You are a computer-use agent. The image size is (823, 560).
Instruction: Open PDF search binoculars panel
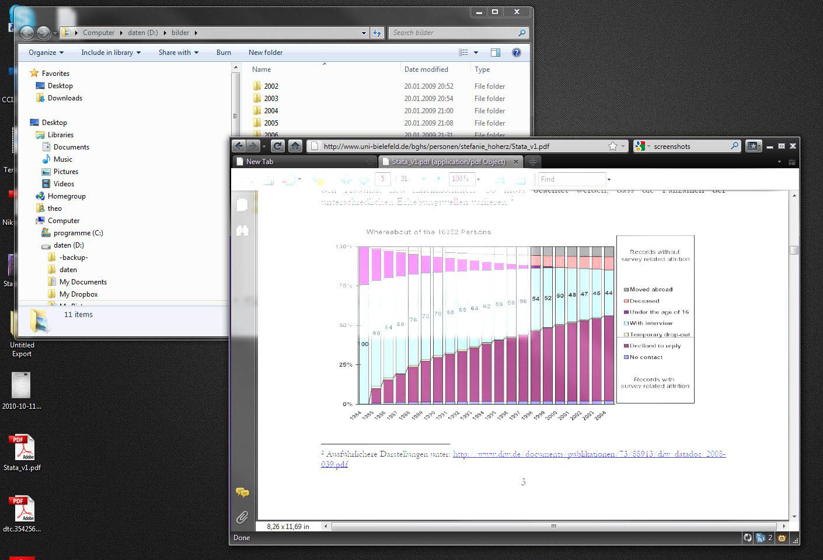coord(242,231)
